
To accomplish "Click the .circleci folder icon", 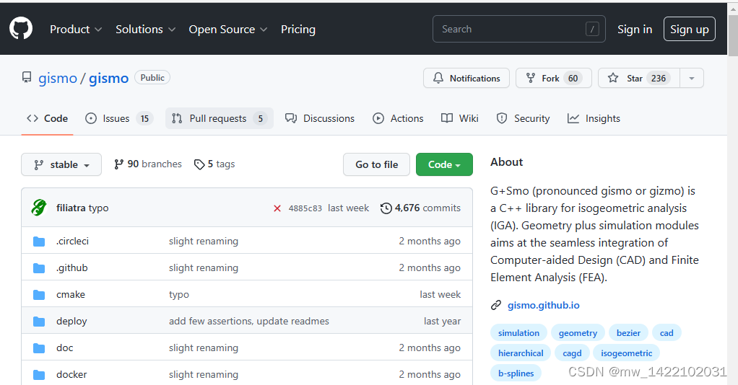I will tap(39, 241).
